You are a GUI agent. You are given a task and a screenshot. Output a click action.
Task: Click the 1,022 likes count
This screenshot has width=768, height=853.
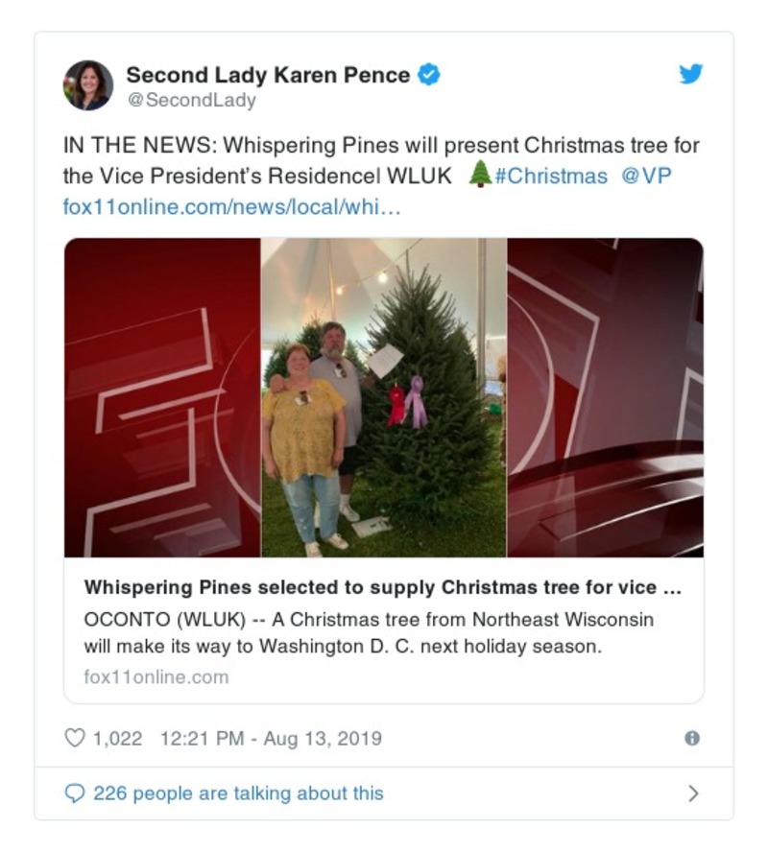[x=117, y=739]
